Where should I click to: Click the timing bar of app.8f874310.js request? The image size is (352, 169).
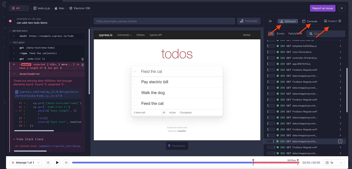271,64
